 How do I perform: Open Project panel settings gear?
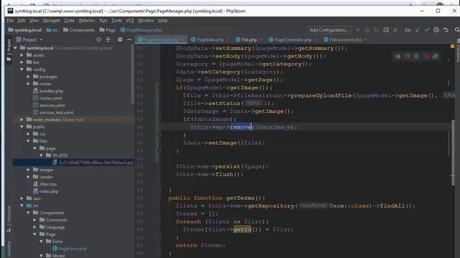pos(120,39)
